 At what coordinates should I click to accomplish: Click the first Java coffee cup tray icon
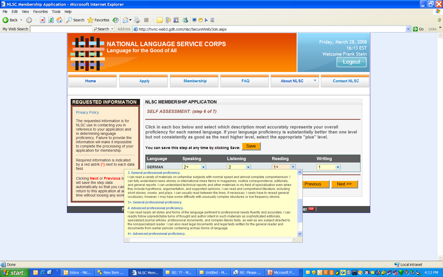[x=326, y=273]
